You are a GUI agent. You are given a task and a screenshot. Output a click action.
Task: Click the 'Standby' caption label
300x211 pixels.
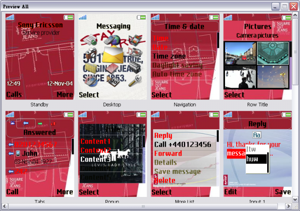pyautogui.click(x=39, y=105)
